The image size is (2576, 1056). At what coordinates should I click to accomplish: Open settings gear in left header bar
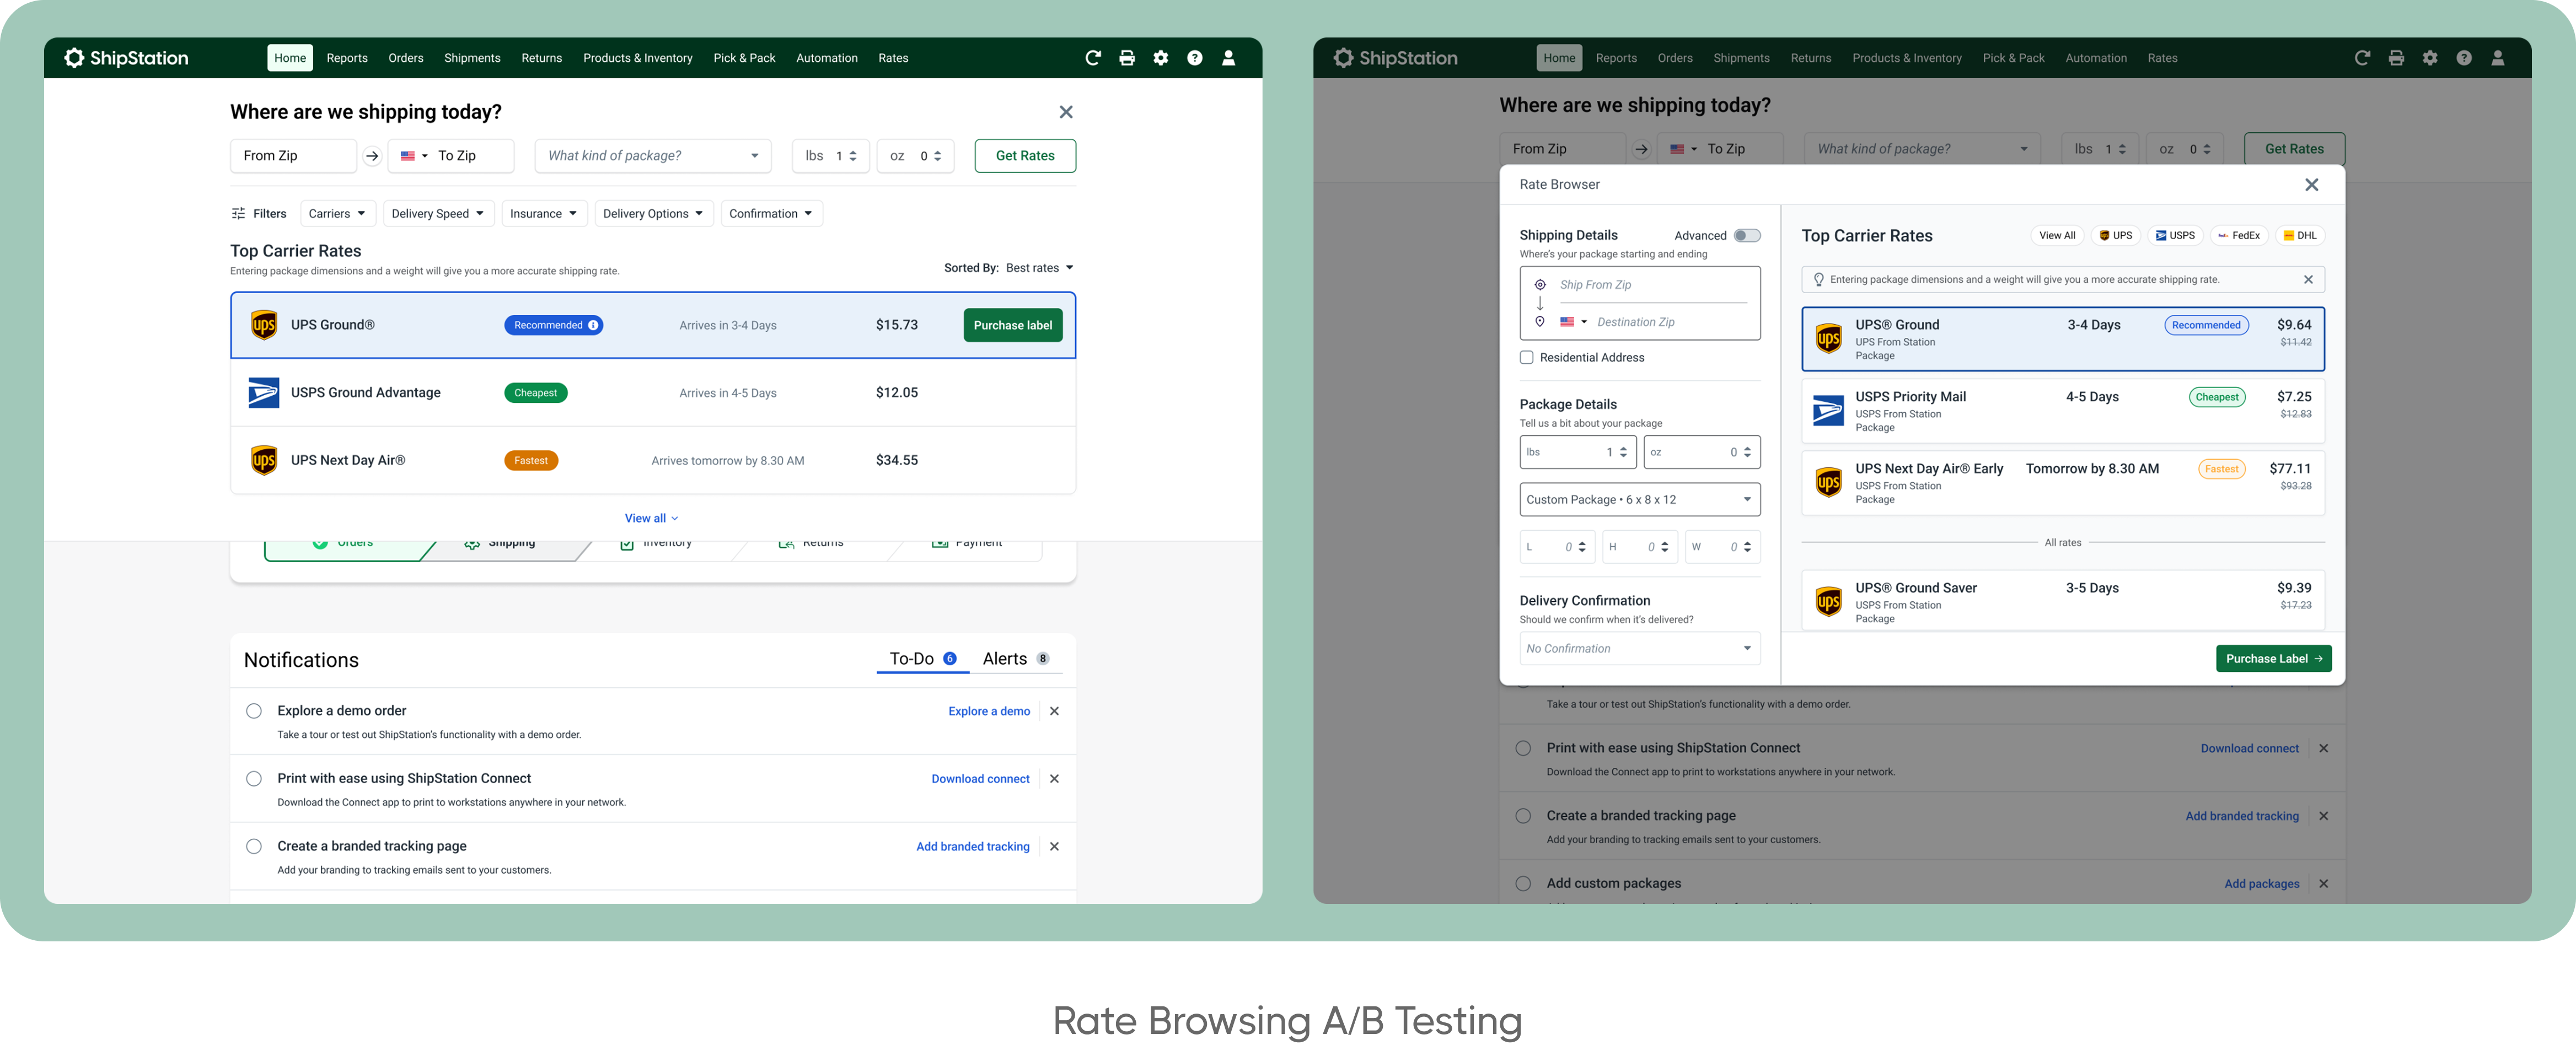coord(1161,58)
